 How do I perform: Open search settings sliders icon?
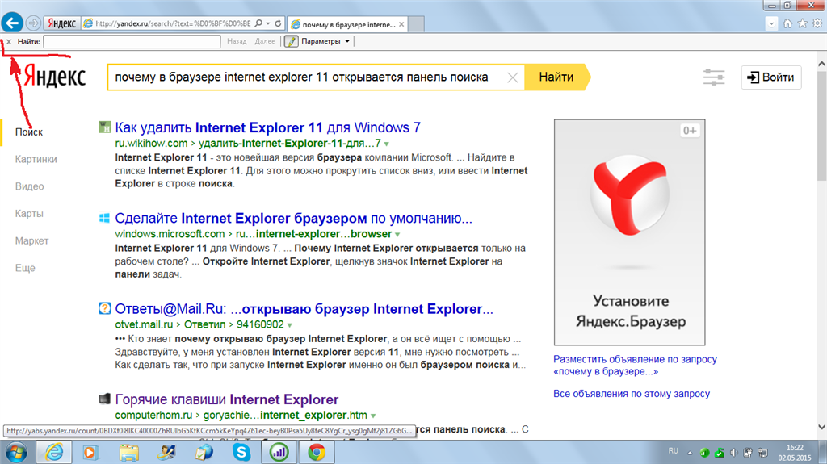click(714, 77)
